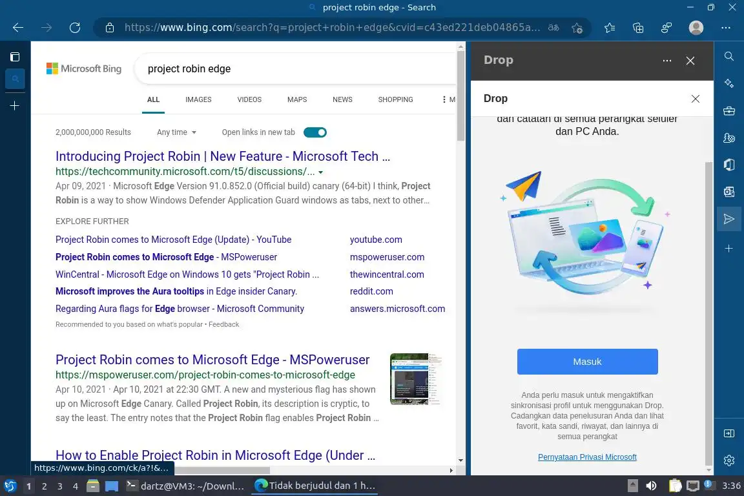Turn off Open links in new tab
Screen dimensions: 744x496
pos(315,132)
